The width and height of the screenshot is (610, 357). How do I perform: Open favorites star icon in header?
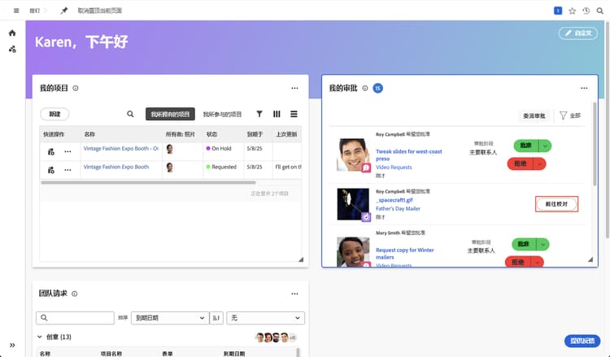tap(573, 11)
